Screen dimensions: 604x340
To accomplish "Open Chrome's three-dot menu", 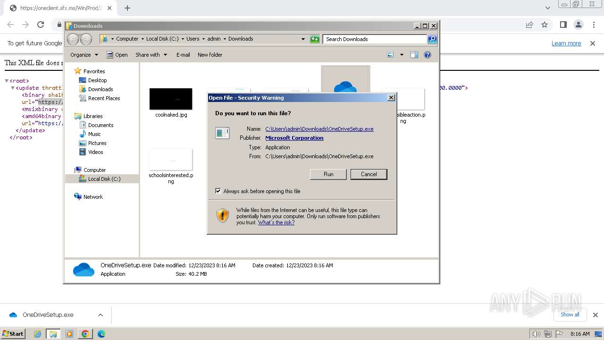I will coord(594,25).
